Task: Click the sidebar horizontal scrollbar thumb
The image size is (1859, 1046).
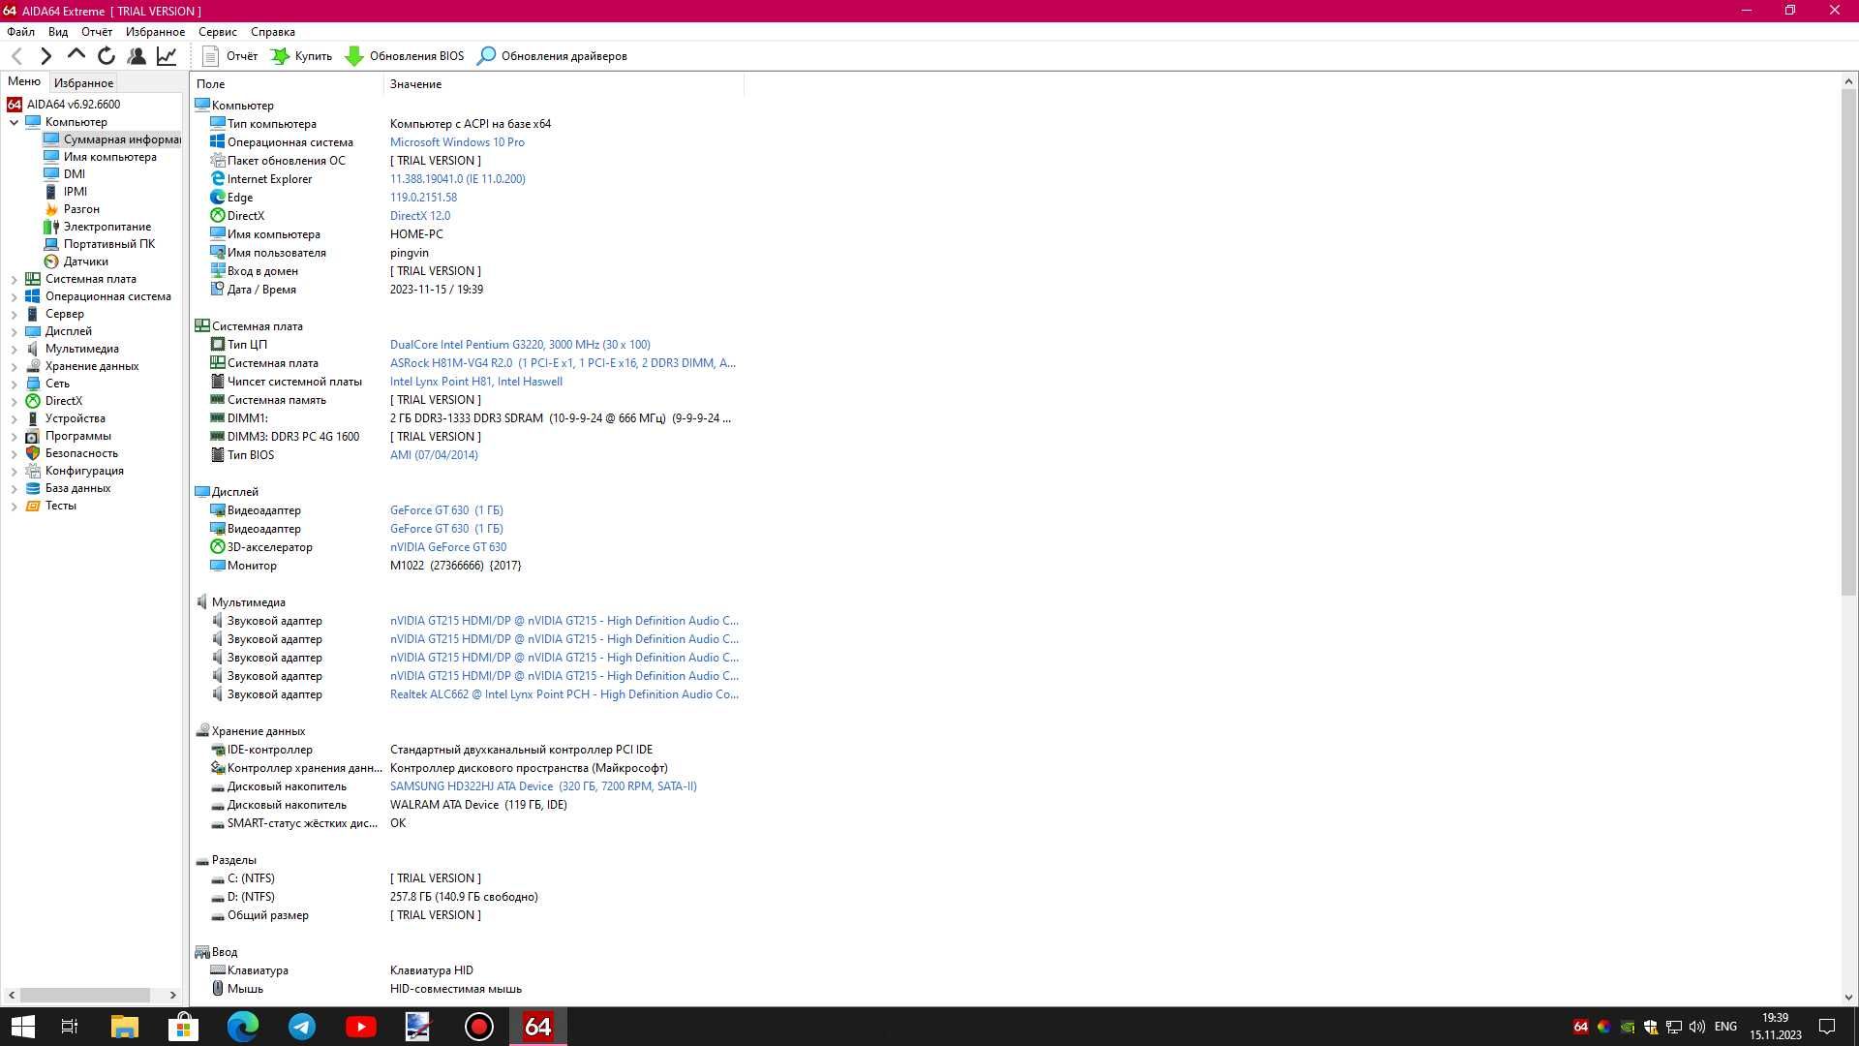Action: [85, 995]
